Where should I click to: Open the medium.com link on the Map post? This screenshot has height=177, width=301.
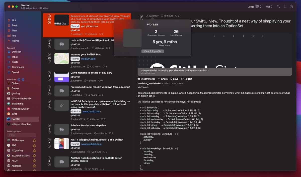point(88,59)
